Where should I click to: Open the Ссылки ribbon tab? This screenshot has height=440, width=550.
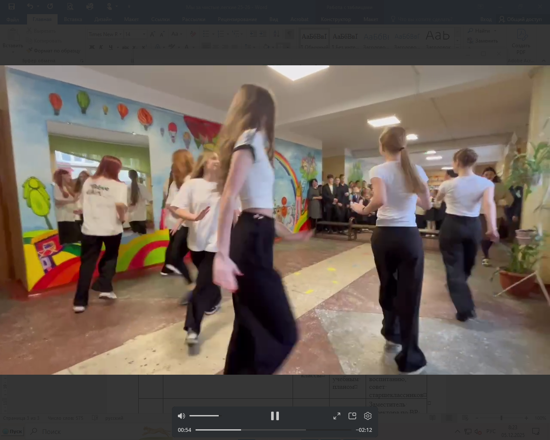coord(160,19)
